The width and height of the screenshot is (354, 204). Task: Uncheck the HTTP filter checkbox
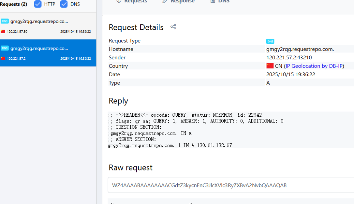pyautogui.click(x=38, y=4)
